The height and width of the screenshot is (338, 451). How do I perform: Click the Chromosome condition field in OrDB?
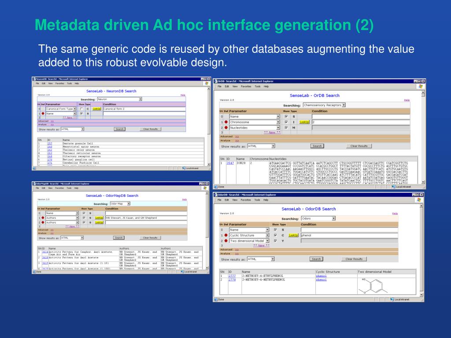[361, 122]
